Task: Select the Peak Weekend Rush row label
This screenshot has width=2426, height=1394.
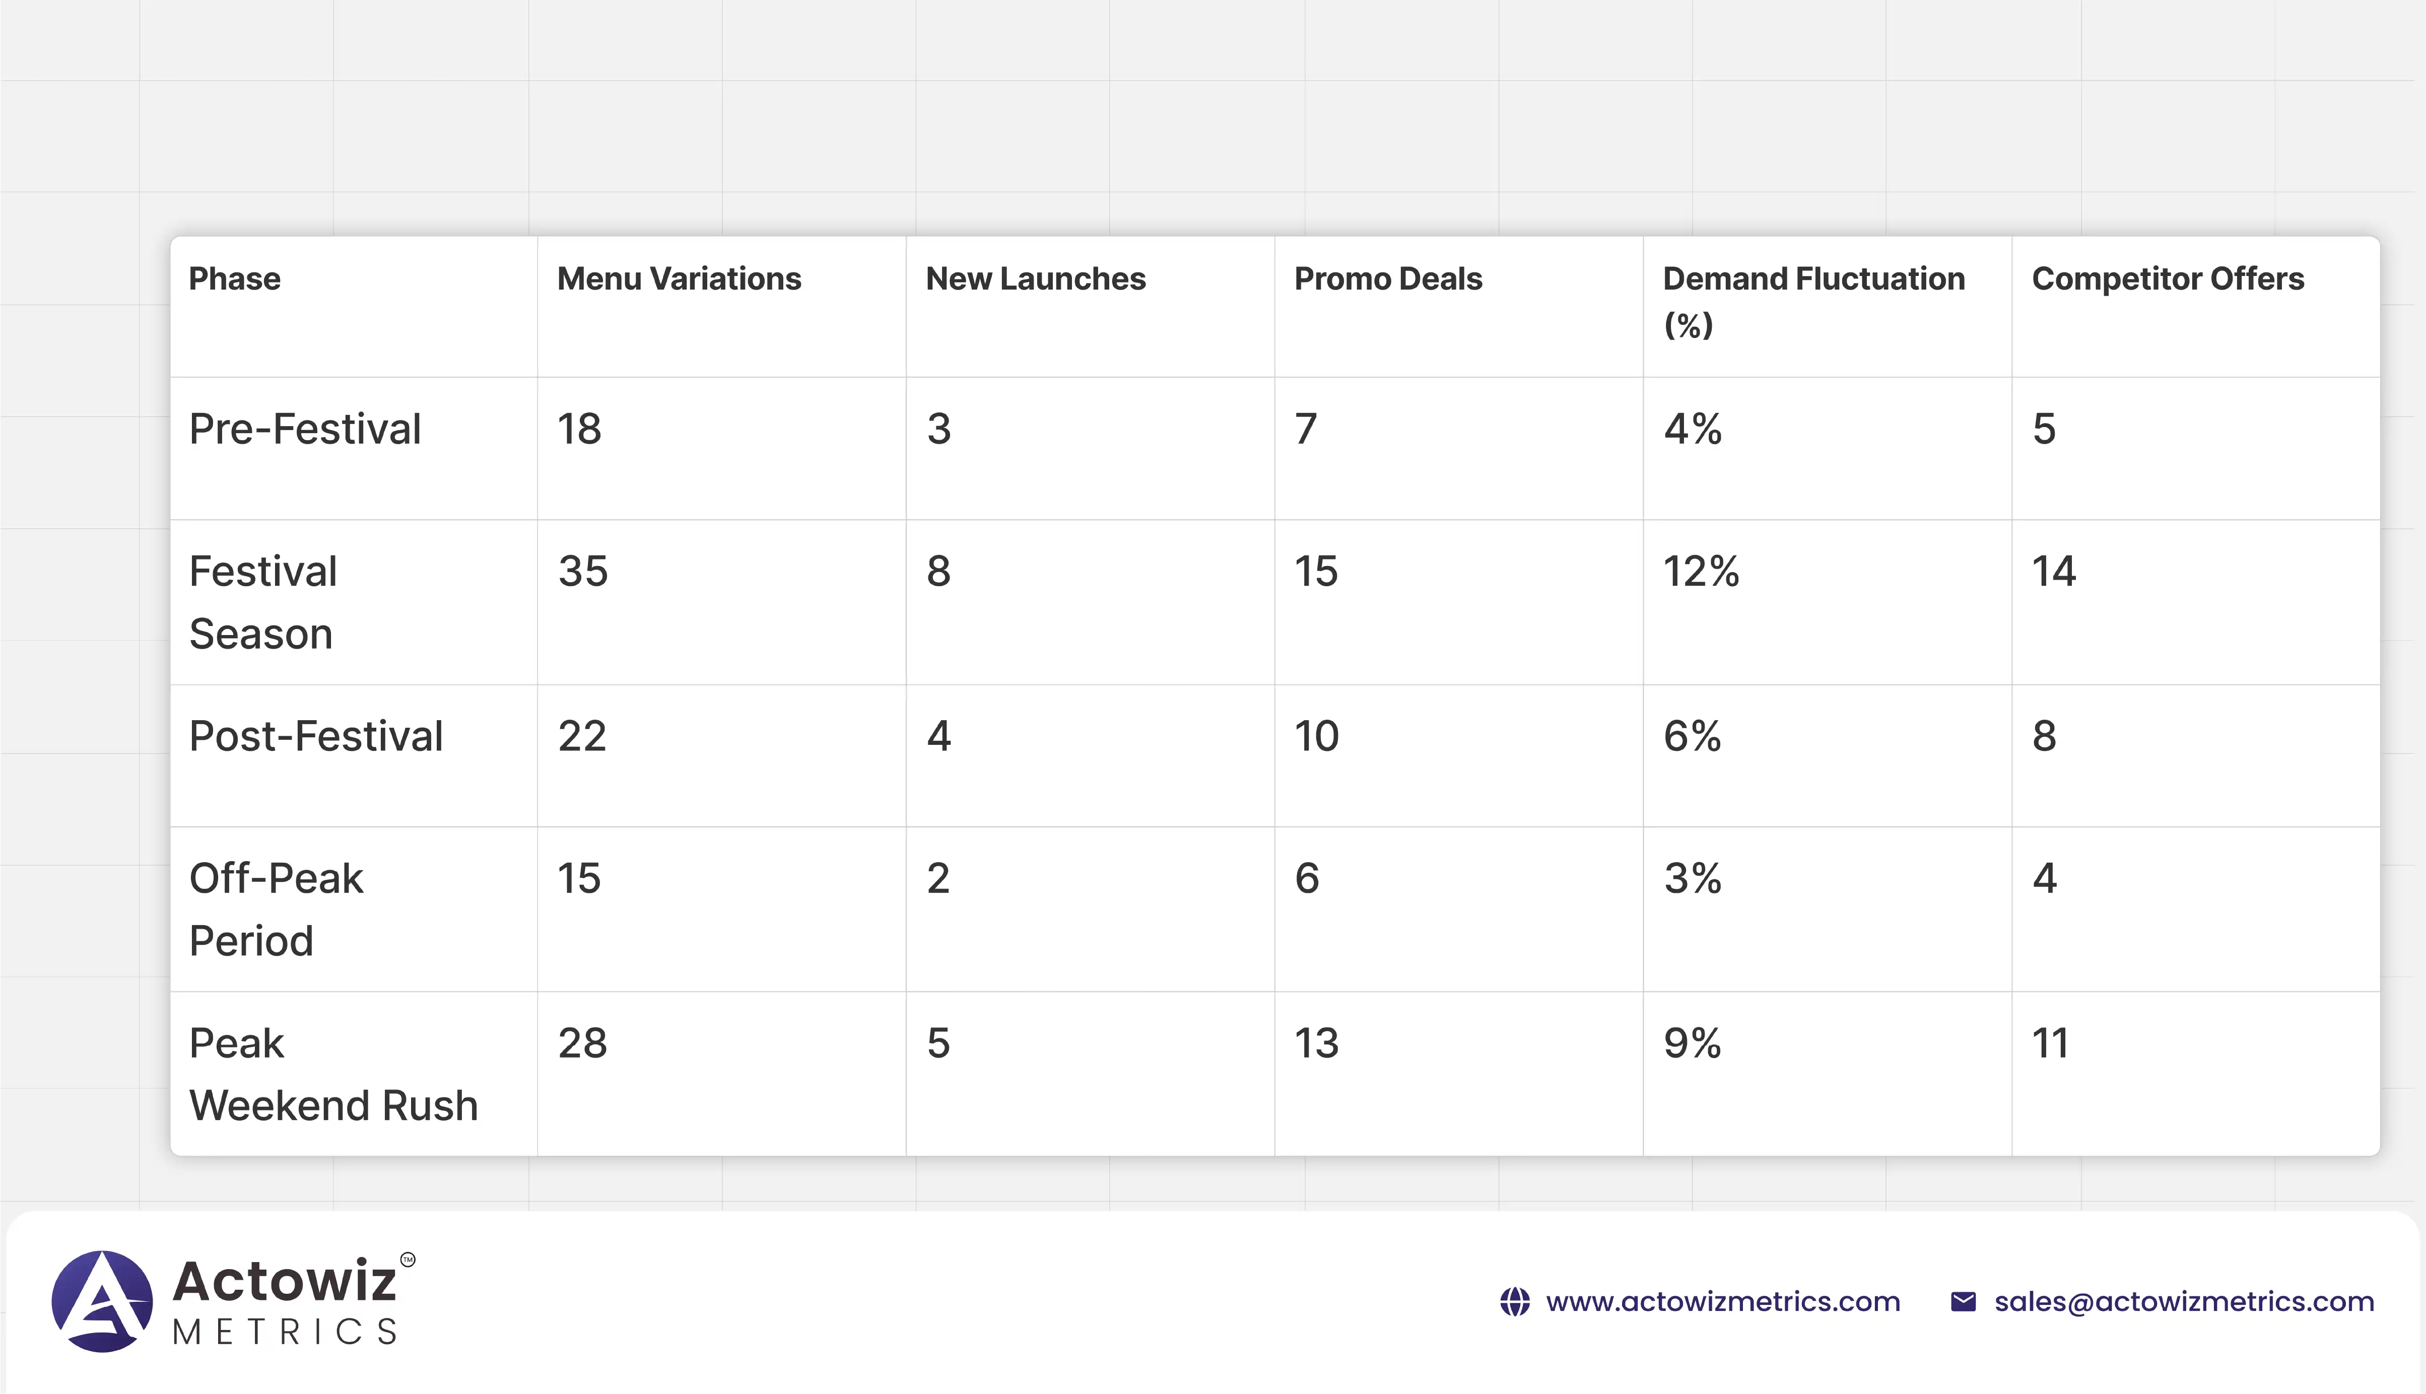Action: point(332,1073)
